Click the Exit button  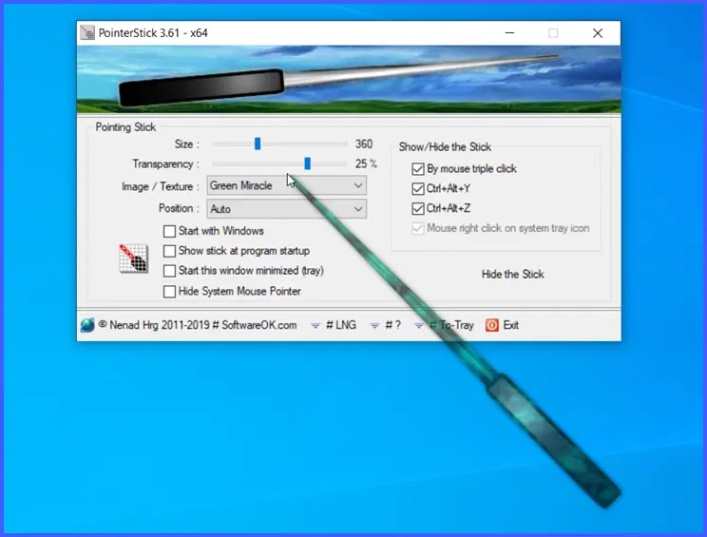(511, 325)
